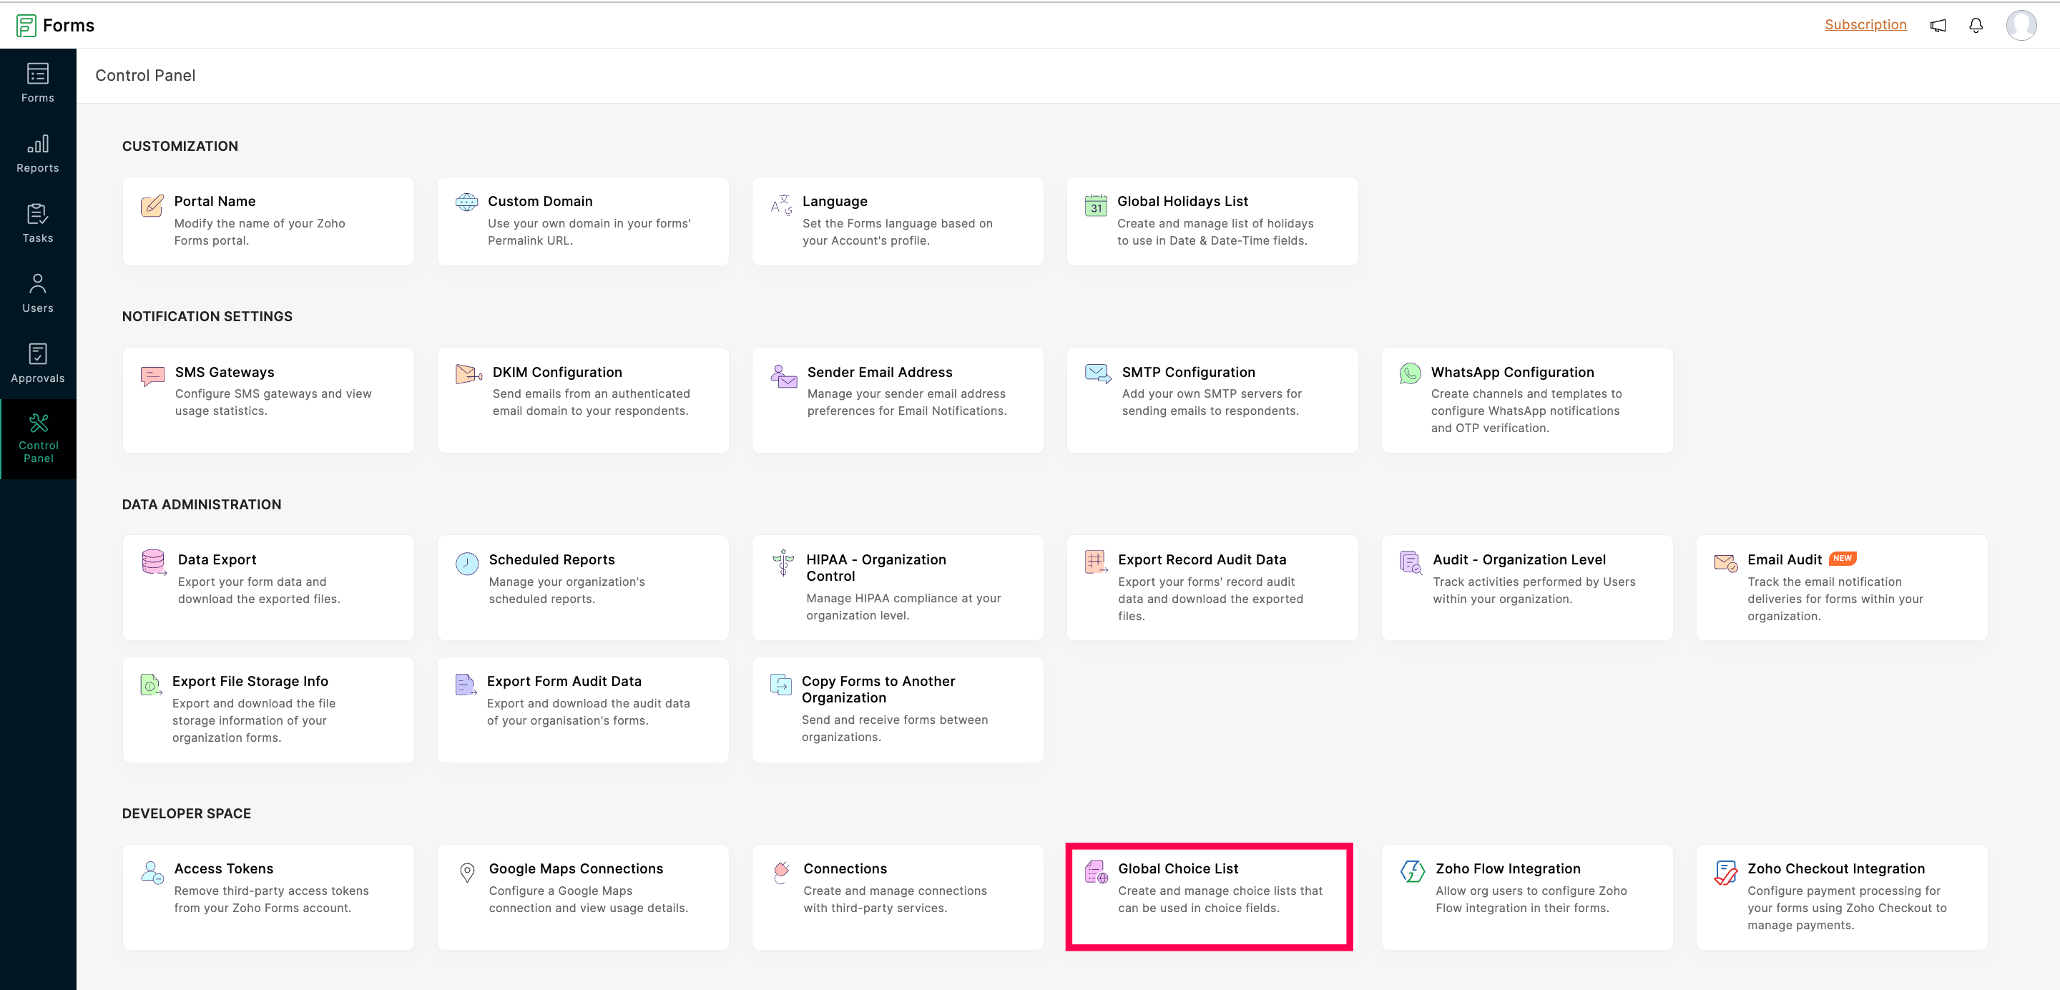Click the Zoho Forms logo

pyautogui.click(x=26, y=26)
